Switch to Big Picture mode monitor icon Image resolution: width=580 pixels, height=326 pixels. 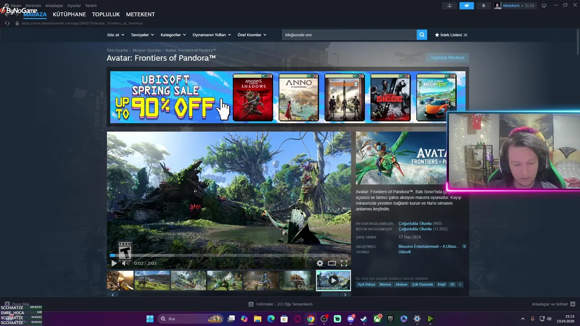544,5
